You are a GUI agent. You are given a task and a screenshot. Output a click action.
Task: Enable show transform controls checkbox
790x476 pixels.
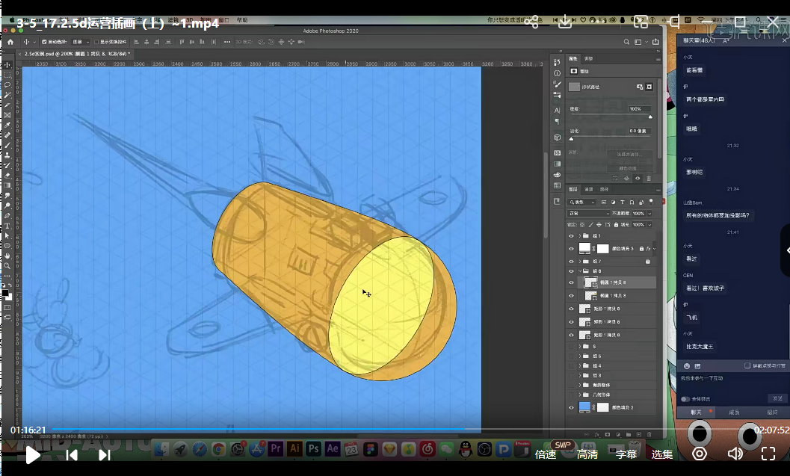pos(97,42)
